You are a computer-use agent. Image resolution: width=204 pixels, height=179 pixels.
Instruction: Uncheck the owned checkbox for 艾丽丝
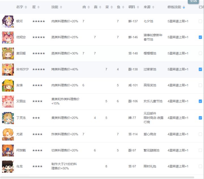[x=200, y=101]
